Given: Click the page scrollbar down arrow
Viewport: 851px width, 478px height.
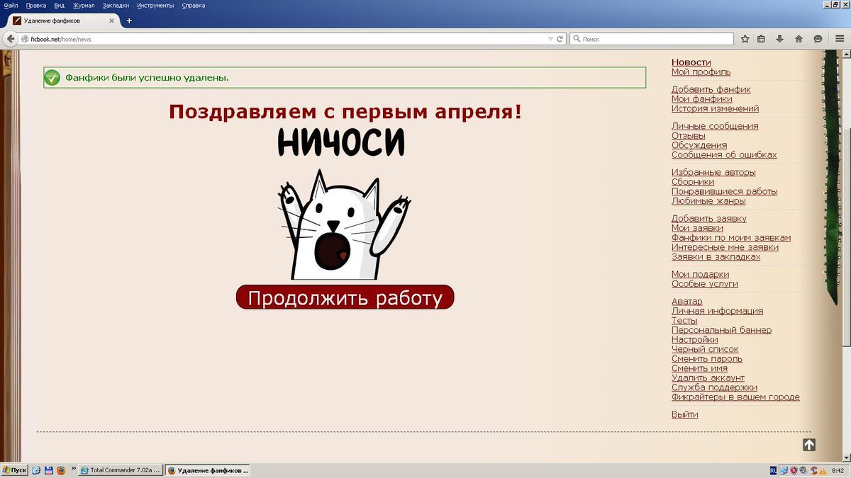Looking at the screenshot, I should click(846, 457).
